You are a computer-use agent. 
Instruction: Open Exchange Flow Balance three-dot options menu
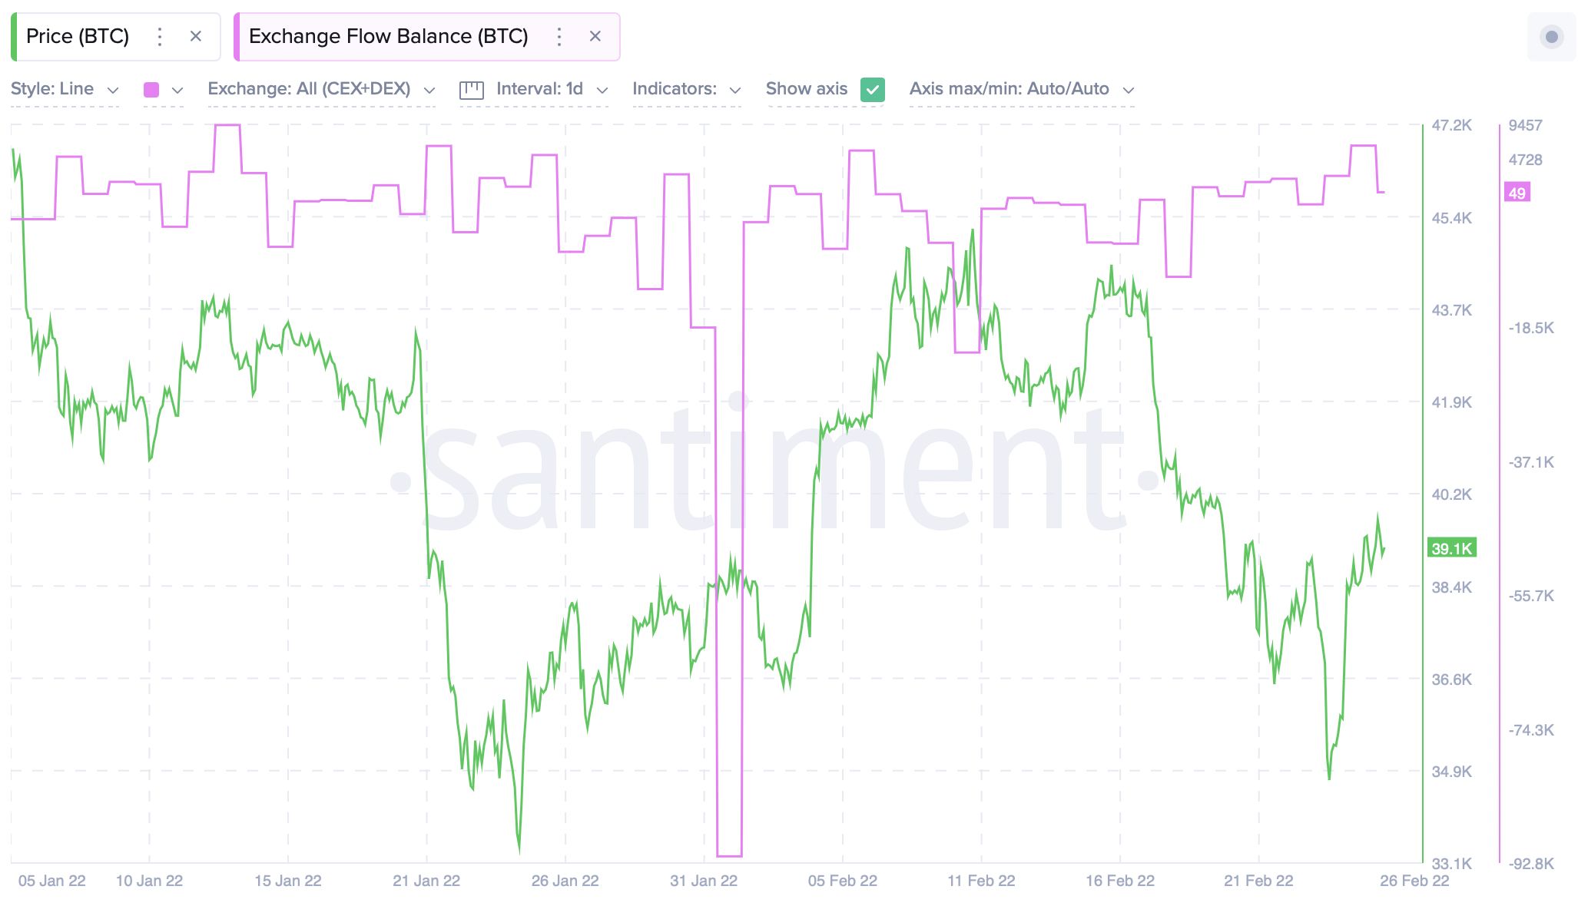[x=559, y=36]
